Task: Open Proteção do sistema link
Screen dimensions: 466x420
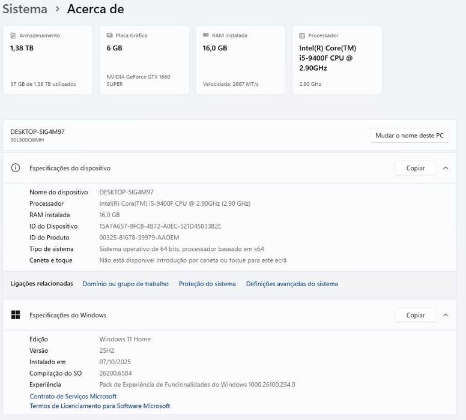Action: 207,284
